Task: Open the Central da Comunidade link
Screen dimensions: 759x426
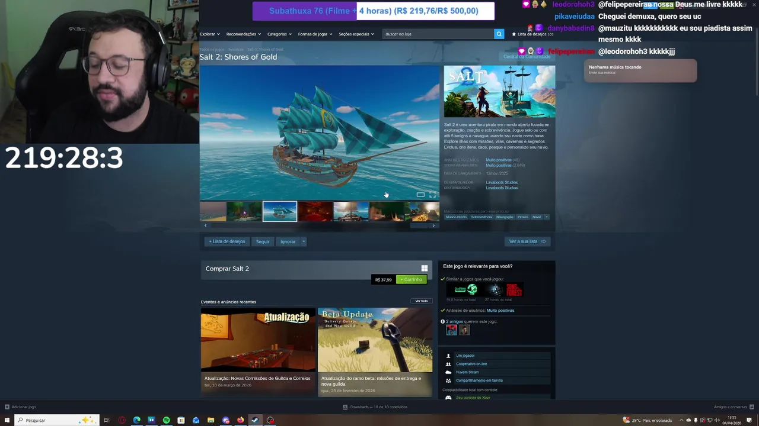Action: [527, 57]
